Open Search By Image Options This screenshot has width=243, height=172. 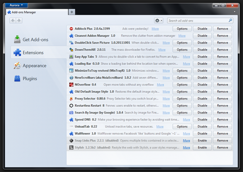pyautogui.click(x=182, y=113)
